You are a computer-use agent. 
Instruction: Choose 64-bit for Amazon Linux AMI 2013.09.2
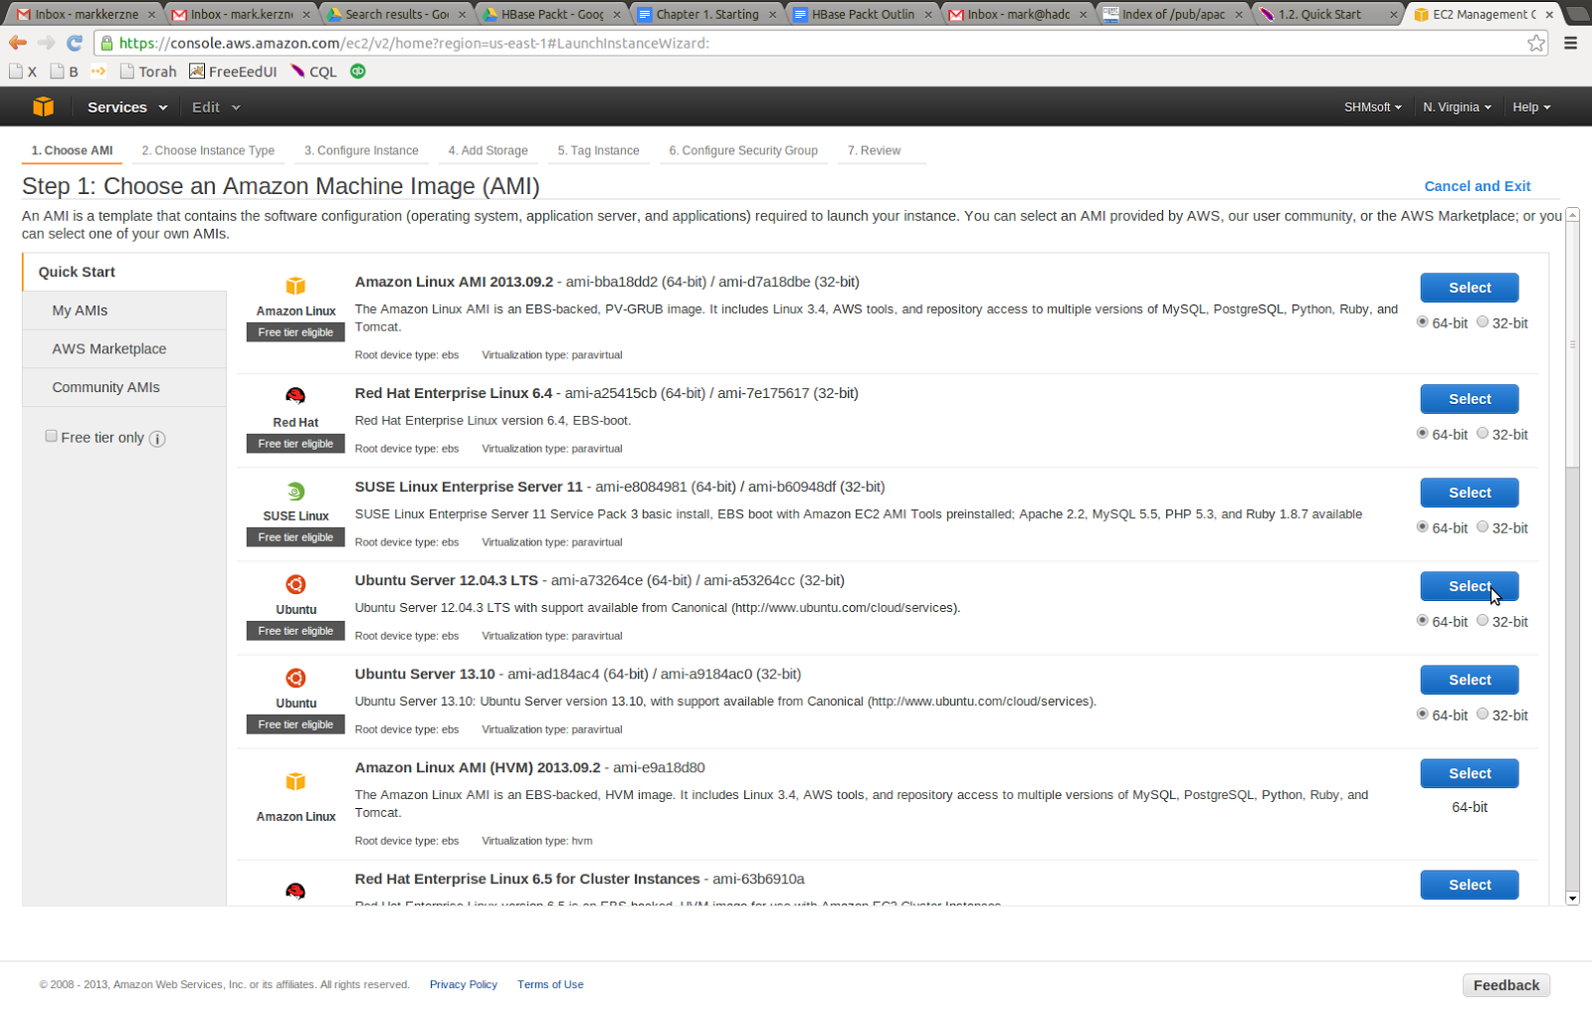coord(1422,321)
